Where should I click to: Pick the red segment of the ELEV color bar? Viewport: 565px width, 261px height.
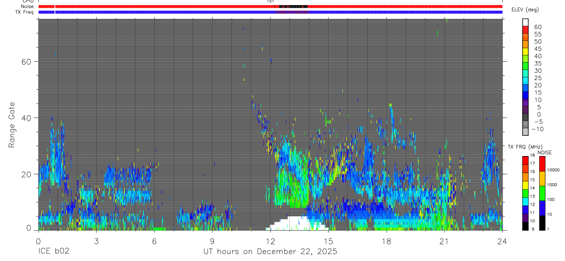[525, 30]
